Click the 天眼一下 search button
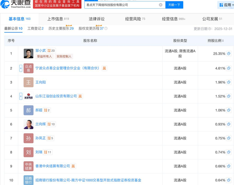Image resolution: width=234 pixels, height=185 pixels. (174, 5)
